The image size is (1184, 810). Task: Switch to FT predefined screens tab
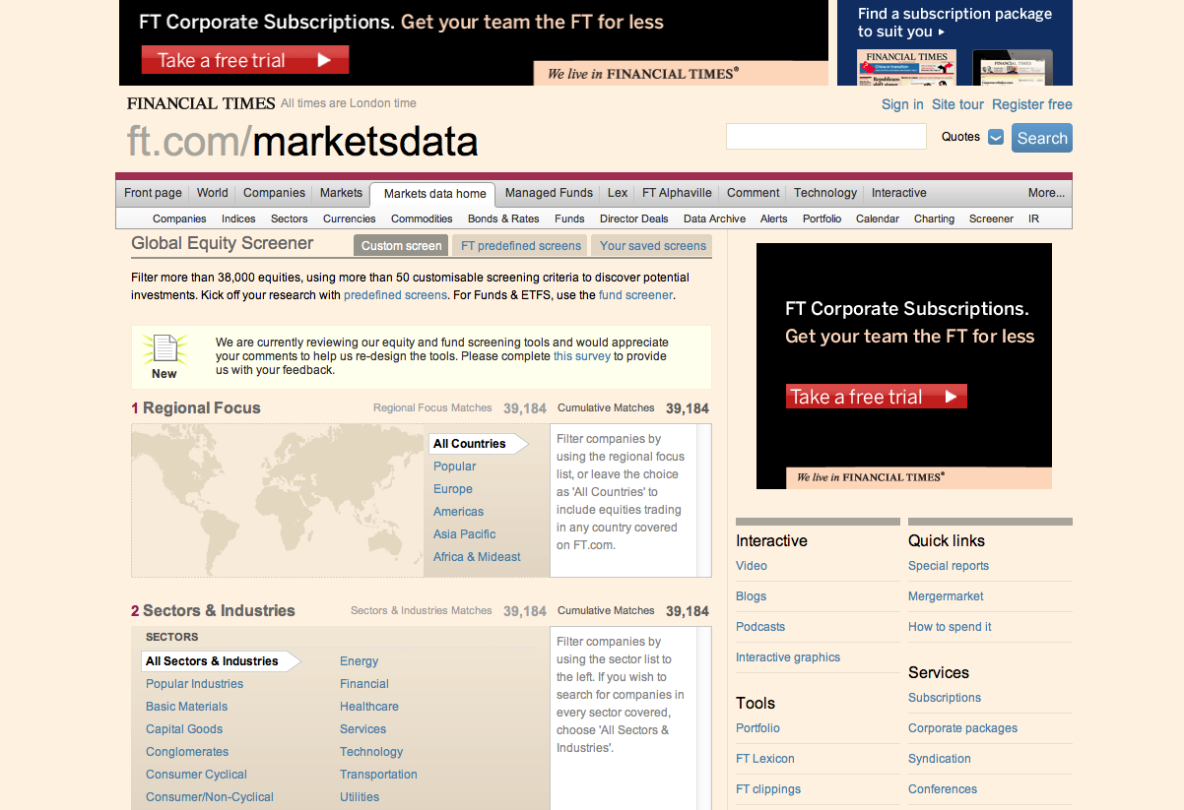(521, 245)
